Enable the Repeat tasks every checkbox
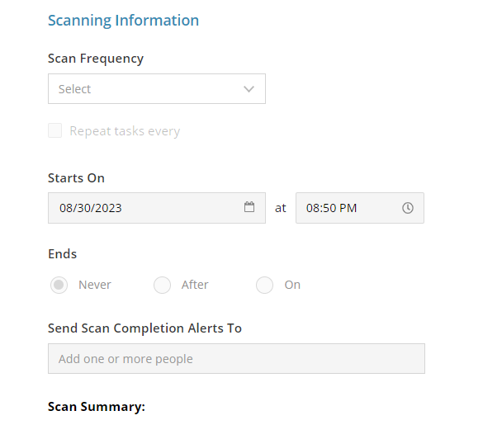483x425 pixels. coord(54,130)
